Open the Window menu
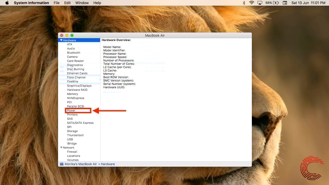Screen dimensions: 329x185 click(x=82, y=3)
